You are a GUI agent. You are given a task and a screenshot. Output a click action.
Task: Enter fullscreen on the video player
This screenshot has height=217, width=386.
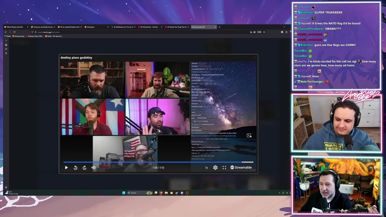[x=224, y=168]
